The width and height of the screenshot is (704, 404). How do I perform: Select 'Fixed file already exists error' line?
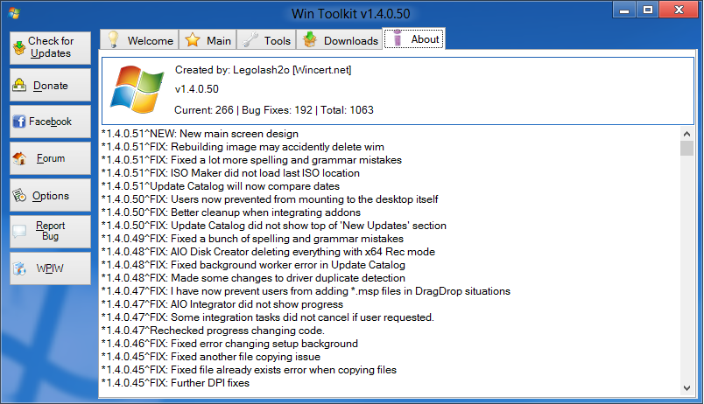250,370
